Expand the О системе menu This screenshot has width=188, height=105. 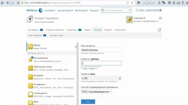point(50,10)
